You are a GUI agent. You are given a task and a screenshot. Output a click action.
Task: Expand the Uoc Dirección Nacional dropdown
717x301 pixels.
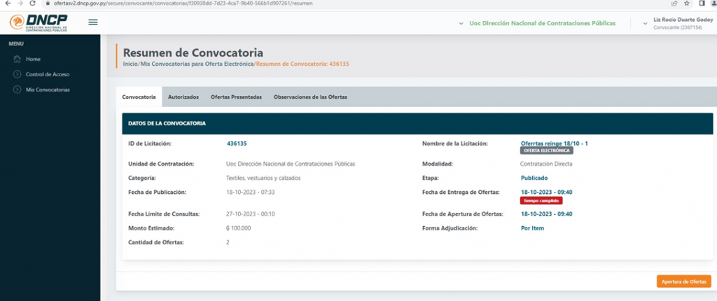coord(461,23)
